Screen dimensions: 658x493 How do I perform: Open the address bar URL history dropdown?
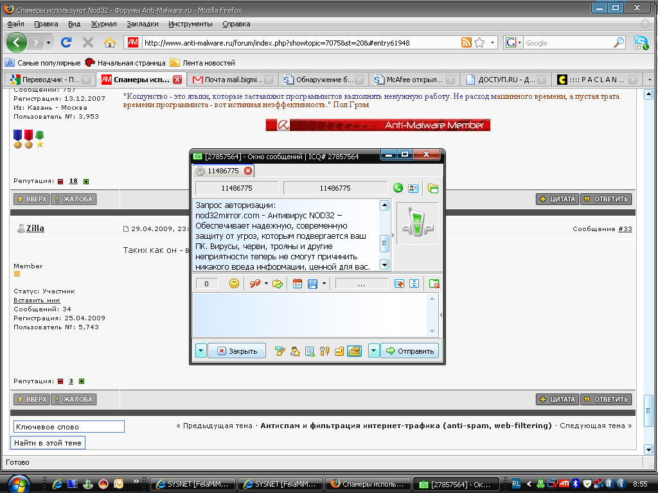pyautogui.click(x=492, y=43)
